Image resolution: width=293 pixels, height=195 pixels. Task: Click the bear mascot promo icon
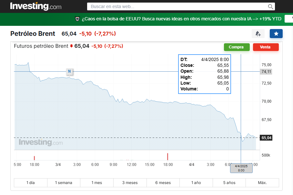(77, 19)
